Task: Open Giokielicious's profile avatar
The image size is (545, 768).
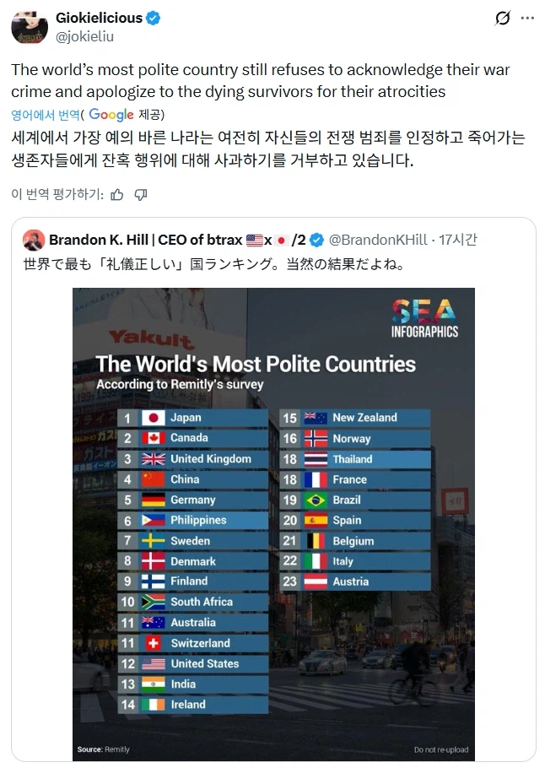Action: [x=30, y=26]
